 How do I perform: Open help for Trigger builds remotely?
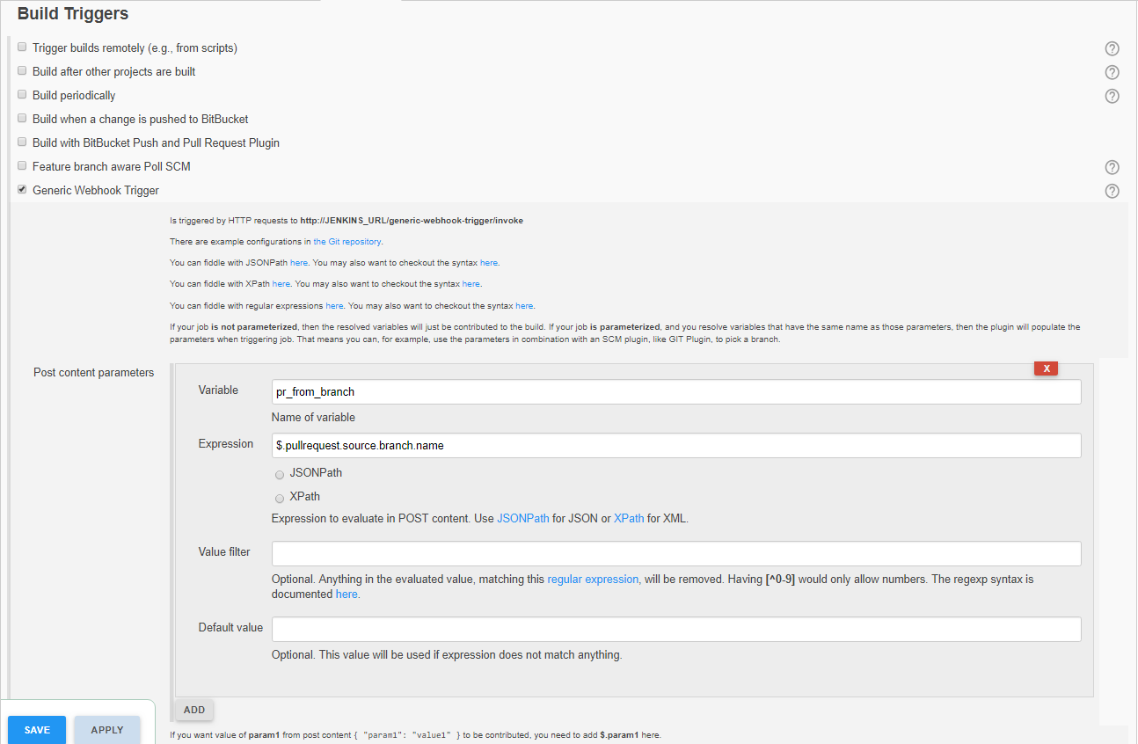click(x=1112, y=48)
